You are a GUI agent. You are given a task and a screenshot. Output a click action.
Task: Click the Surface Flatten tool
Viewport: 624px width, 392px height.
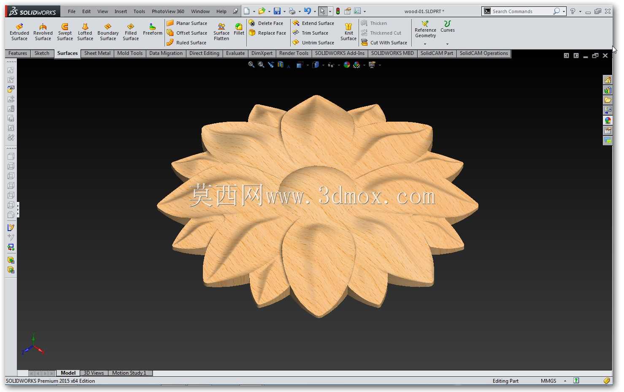[222, 32]
